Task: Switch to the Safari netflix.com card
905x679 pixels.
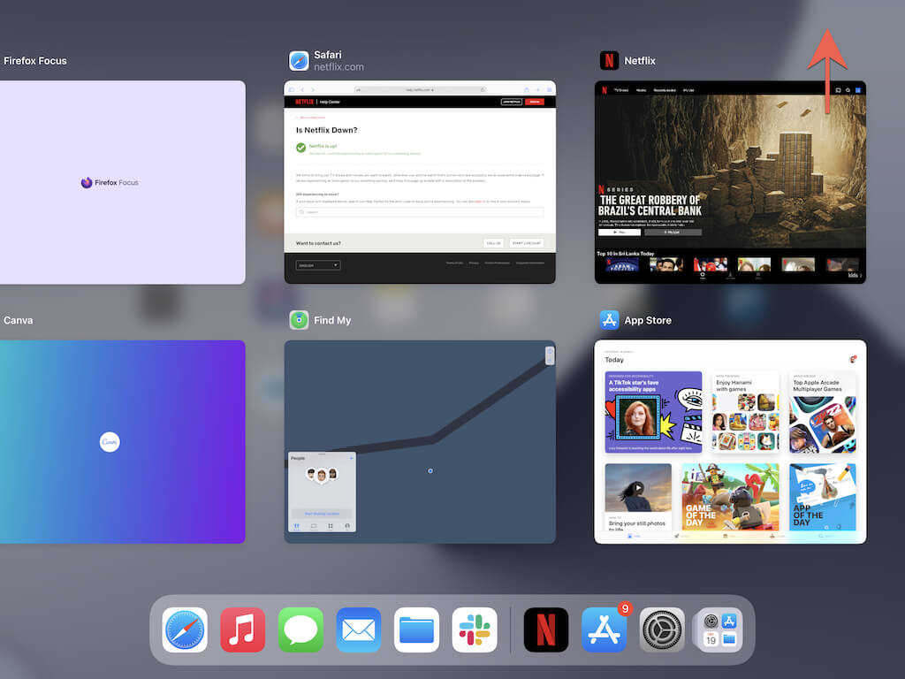Action: tap(420, 182)
